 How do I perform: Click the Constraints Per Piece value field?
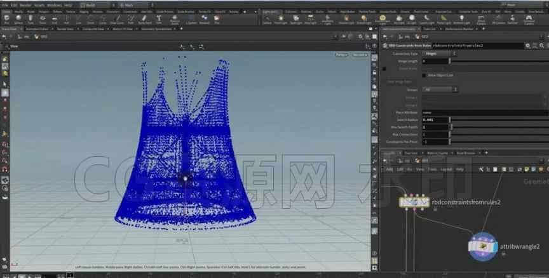click(x=435, y=142)
